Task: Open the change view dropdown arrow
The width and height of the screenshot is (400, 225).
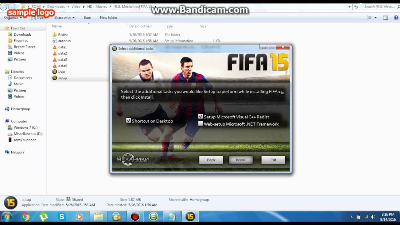Action: (x=376, y=18)
